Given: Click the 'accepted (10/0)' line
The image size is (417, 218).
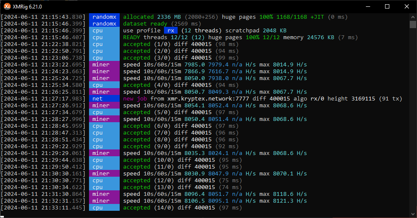Looking at the screenshot, I should (x=182, y=160).
